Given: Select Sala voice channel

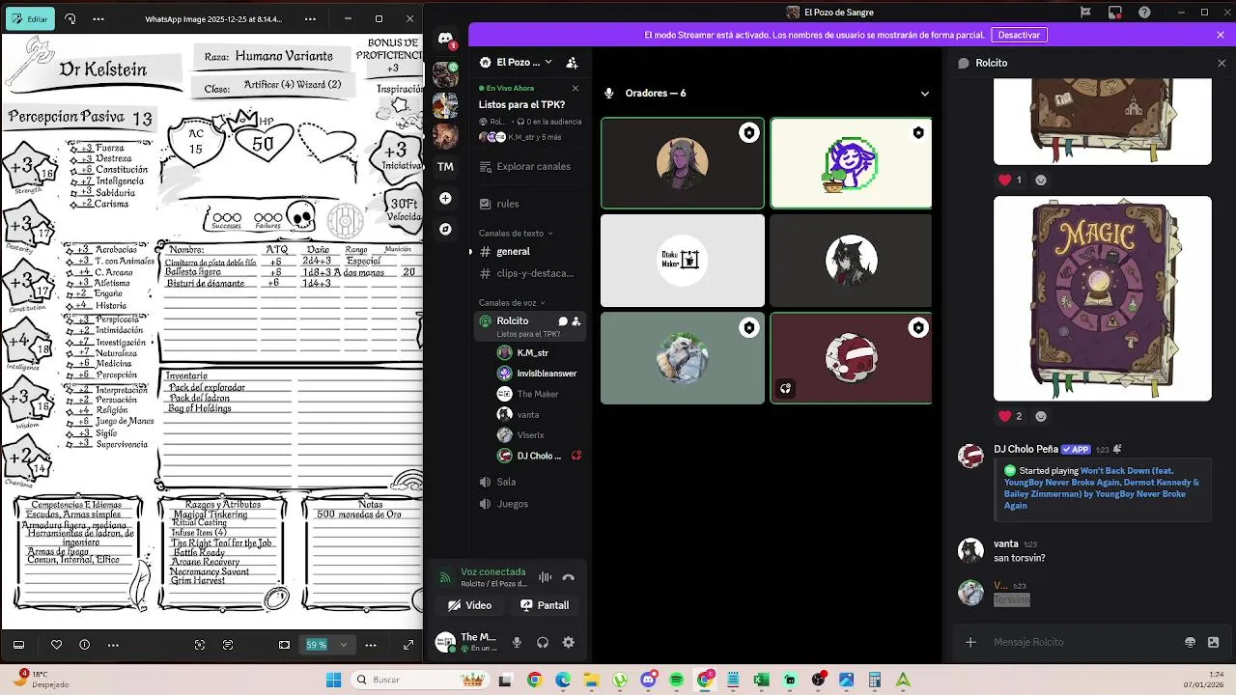Looking at the screenshot, I should 529,482.
